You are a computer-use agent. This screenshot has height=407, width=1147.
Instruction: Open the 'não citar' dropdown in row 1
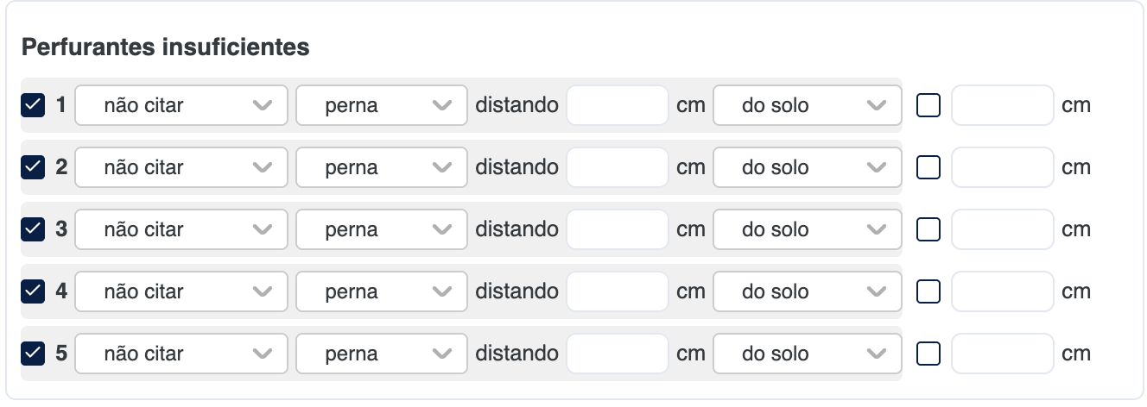[x=181, y=105]
